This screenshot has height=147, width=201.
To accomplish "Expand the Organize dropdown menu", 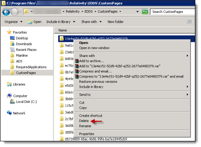I will point(13,22).
